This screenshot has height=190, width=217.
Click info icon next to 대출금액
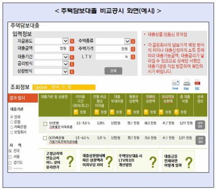click(x=72, y=49)
